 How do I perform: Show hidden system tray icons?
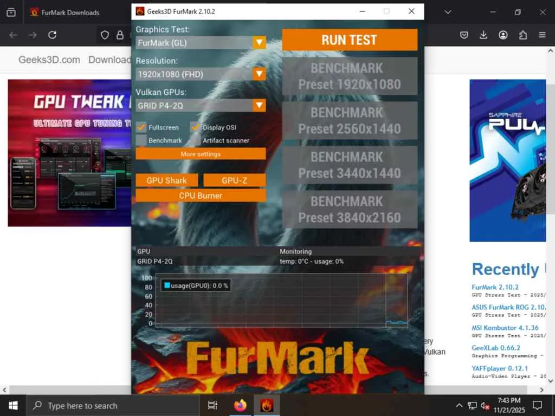click(x=459, y=405)
